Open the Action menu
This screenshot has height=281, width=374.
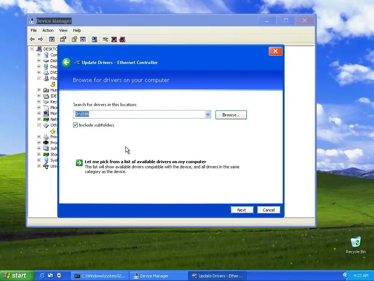click(x=48, y=30)
